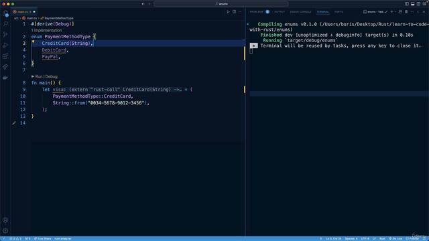Open the Run and Debug view
Image resolution: width=429 pixels, height=241 pixels.
5,46
